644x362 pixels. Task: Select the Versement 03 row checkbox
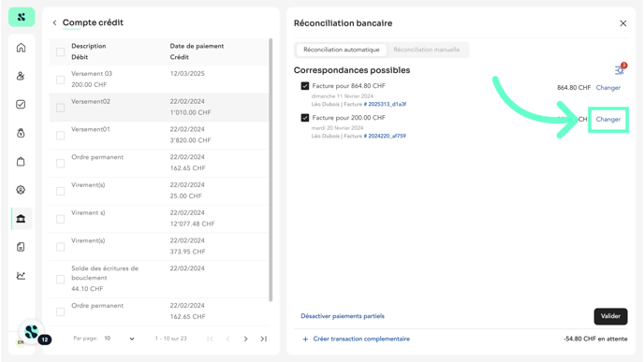pos(60,80)
